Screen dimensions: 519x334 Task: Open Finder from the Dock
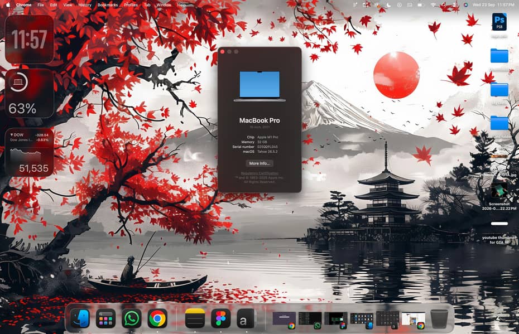[80, 319]
